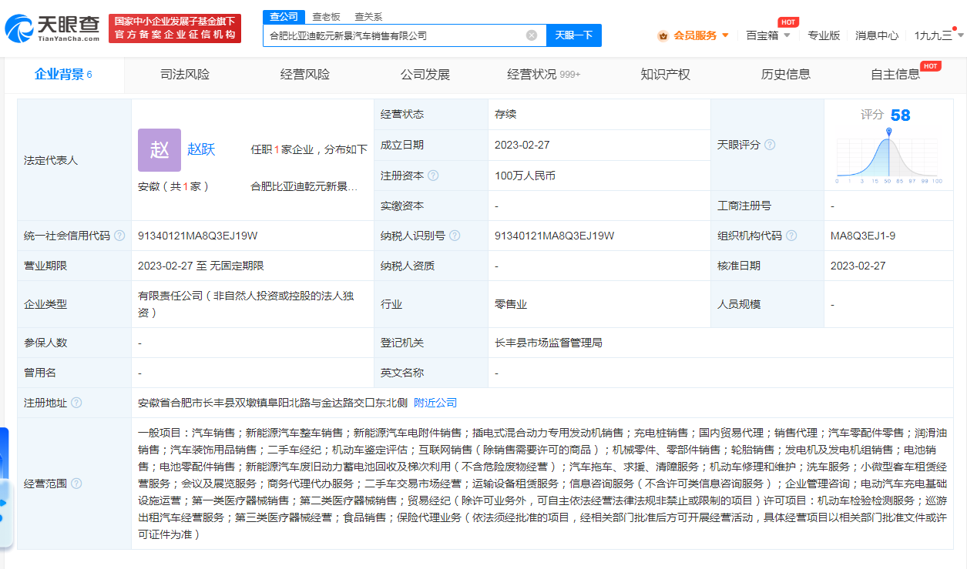Click the 天眼一下 search button
This screenshot has width=967, height=569.
point(573,35)
